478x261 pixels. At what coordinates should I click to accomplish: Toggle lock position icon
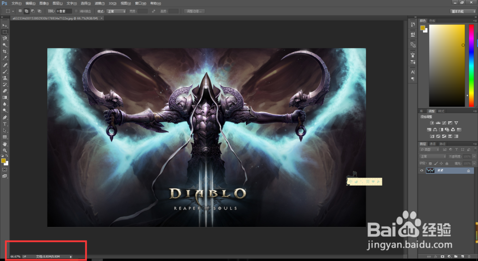(x=441, y=163)
